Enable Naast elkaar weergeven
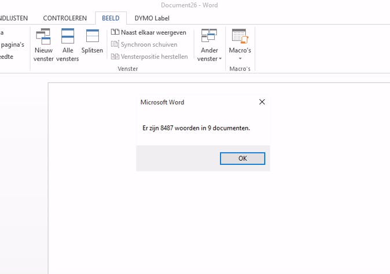The image size is (390, 274). pos(149,32)
